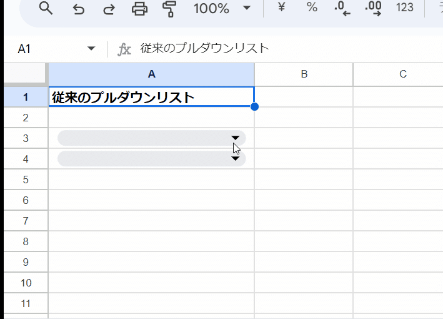Open the 100% zoom dropdown
Viewport: 443px width, 319px height.
pyautogui.click(x=222, y=8)
